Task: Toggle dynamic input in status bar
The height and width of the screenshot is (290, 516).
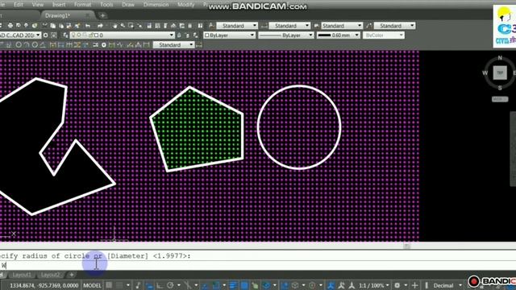Action: pyautogui.click(x=149, y=285)
